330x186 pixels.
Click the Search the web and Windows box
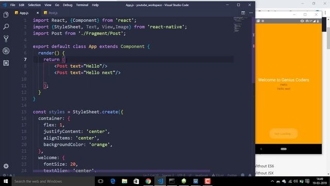[x=53, y=181]
